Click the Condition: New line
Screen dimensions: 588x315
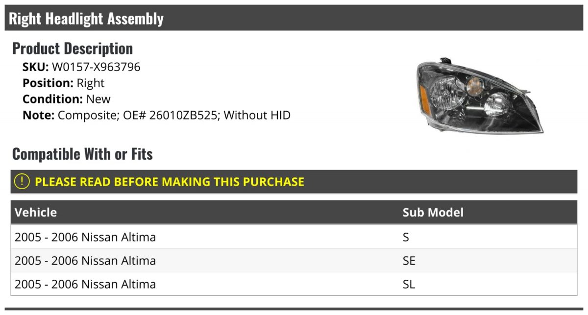pos(67,99)
